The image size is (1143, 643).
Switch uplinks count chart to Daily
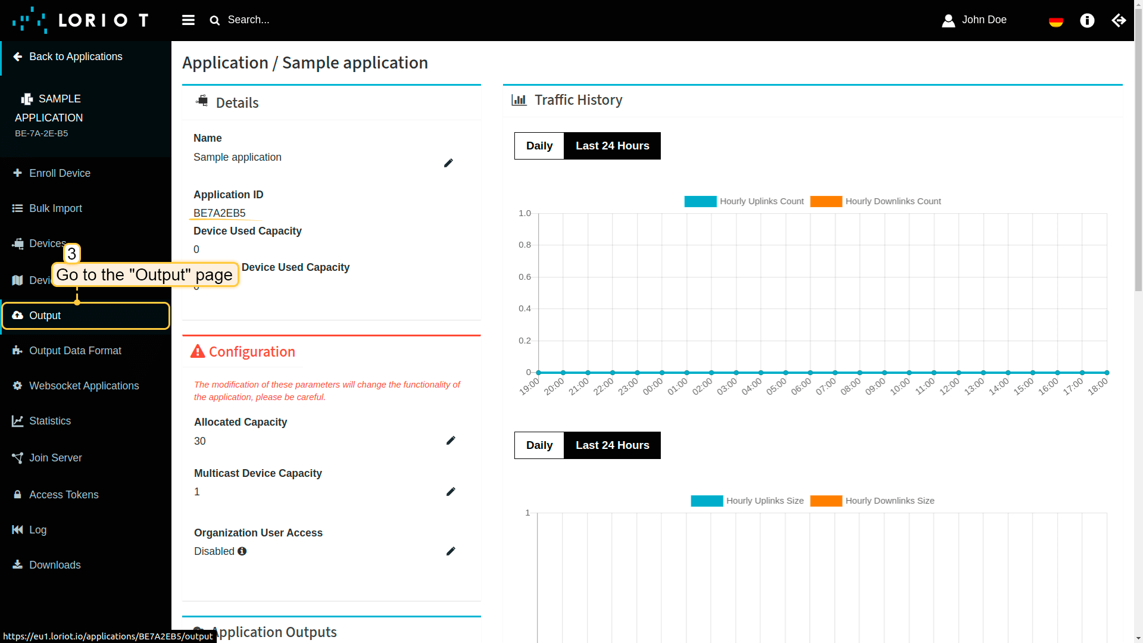(539, 146)
